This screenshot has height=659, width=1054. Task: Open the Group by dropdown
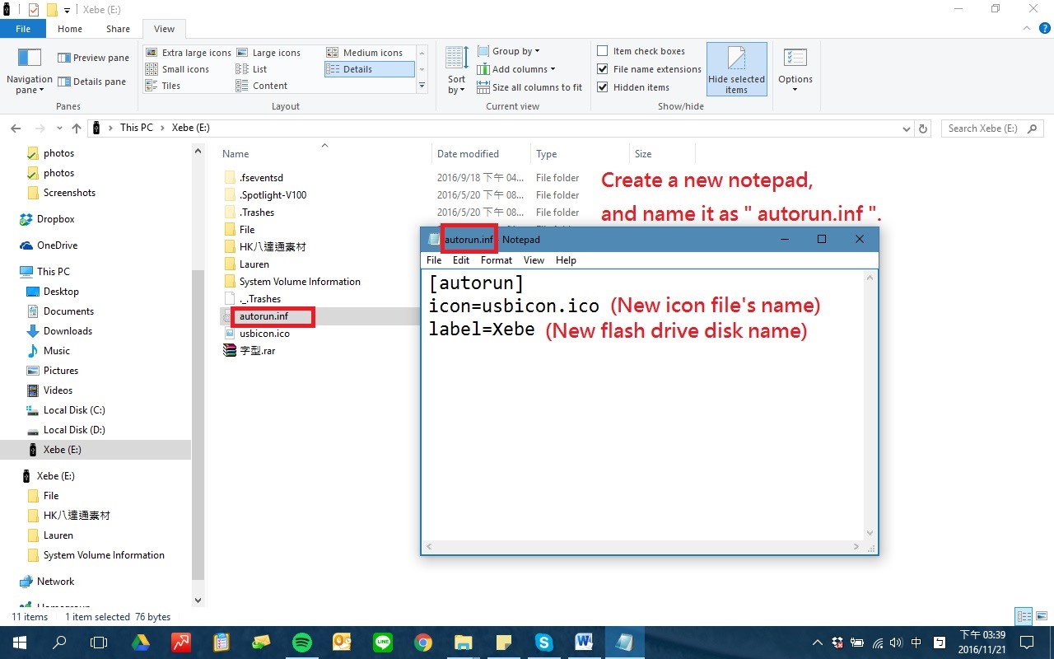click(x=509, y=51)
